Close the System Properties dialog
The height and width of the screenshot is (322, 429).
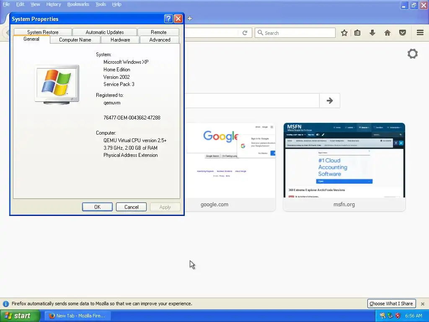178,18
